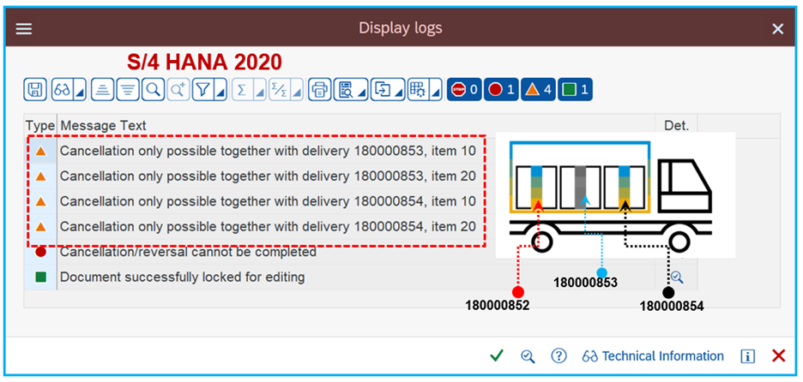Click the Message Text column header
The width and height of the screenshot is (803, 382).
point(103,125)
